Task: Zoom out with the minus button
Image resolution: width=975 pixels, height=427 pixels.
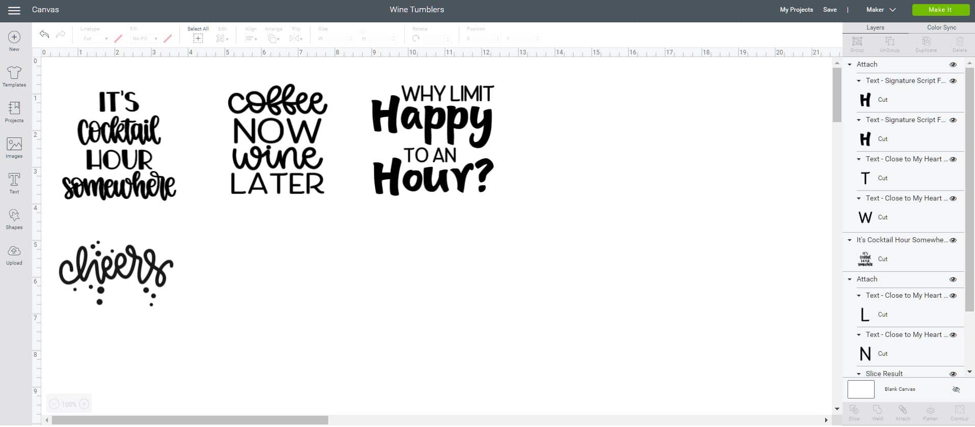Action: pyautogui.click(x=54, y=404)
